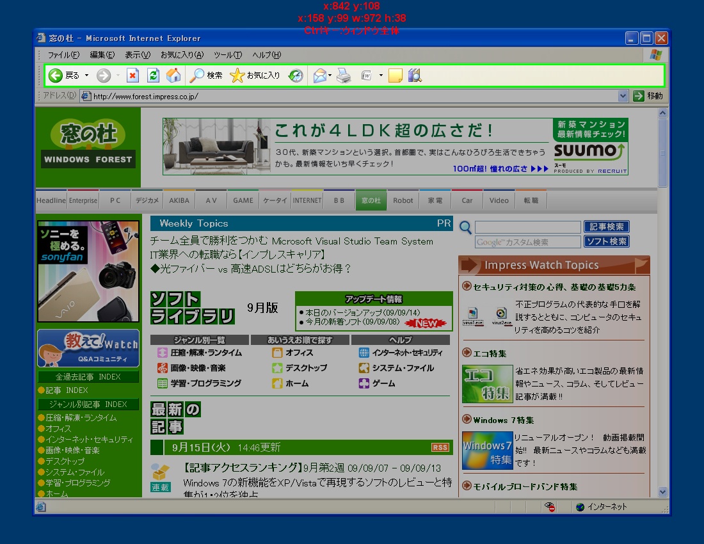Open the Forward button history dropdown arrow
The height and width of the screenshot is (544, 704).
(118, 76)
